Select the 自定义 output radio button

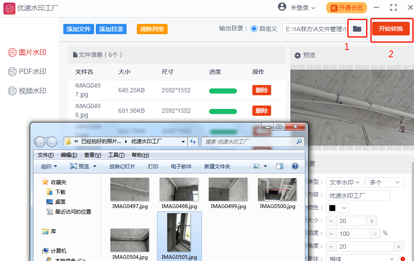pos(254,29)
